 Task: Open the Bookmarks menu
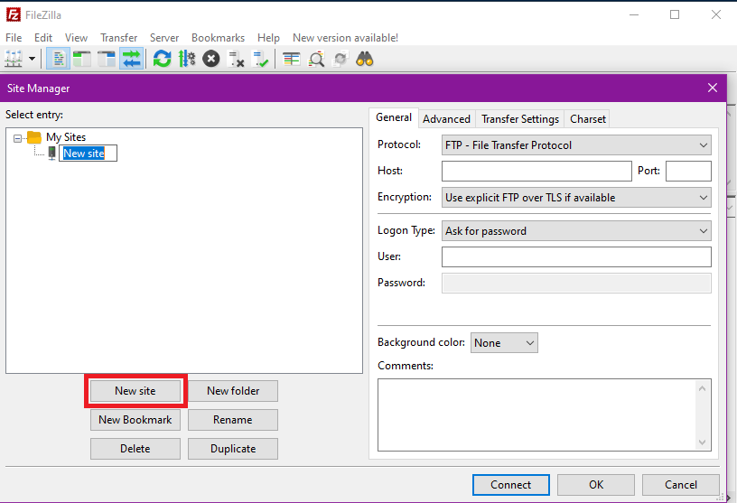(x=218, y=38)
